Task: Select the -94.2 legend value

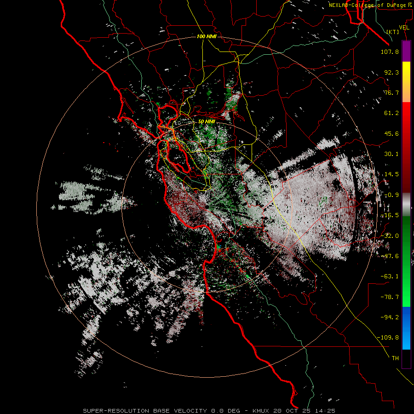Action: point(390,317)
